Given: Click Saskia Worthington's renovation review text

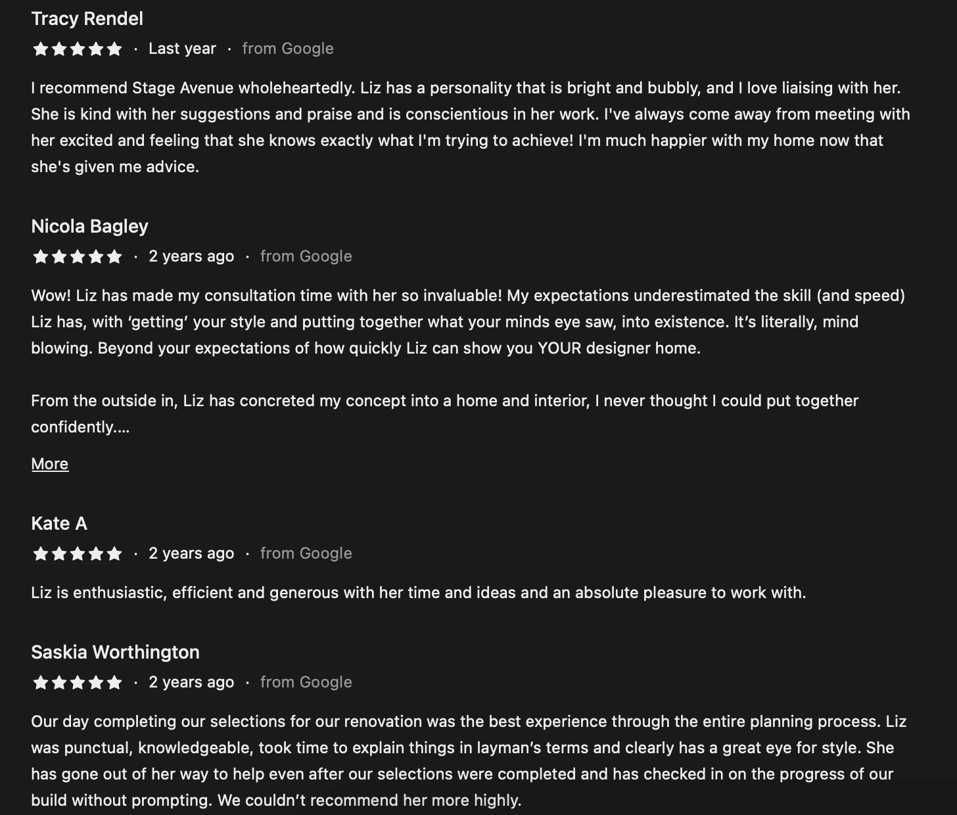Looking at the screenshot, I should coord(469,761).
